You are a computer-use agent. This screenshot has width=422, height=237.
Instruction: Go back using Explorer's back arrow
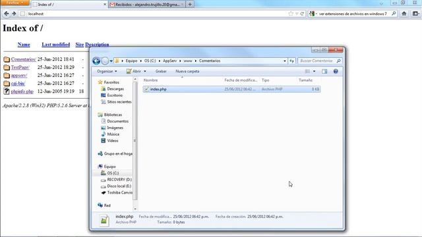click(x=96, y=61)
